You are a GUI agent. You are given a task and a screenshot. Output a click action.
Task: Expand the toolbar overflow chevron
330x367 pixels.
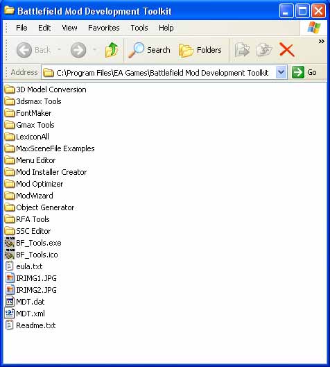pos(322,42)
